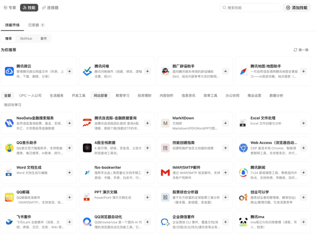Add the 腾讯微云 skill with its plus button
Viewport: 317px width, 234px height.
pos(69,71)
